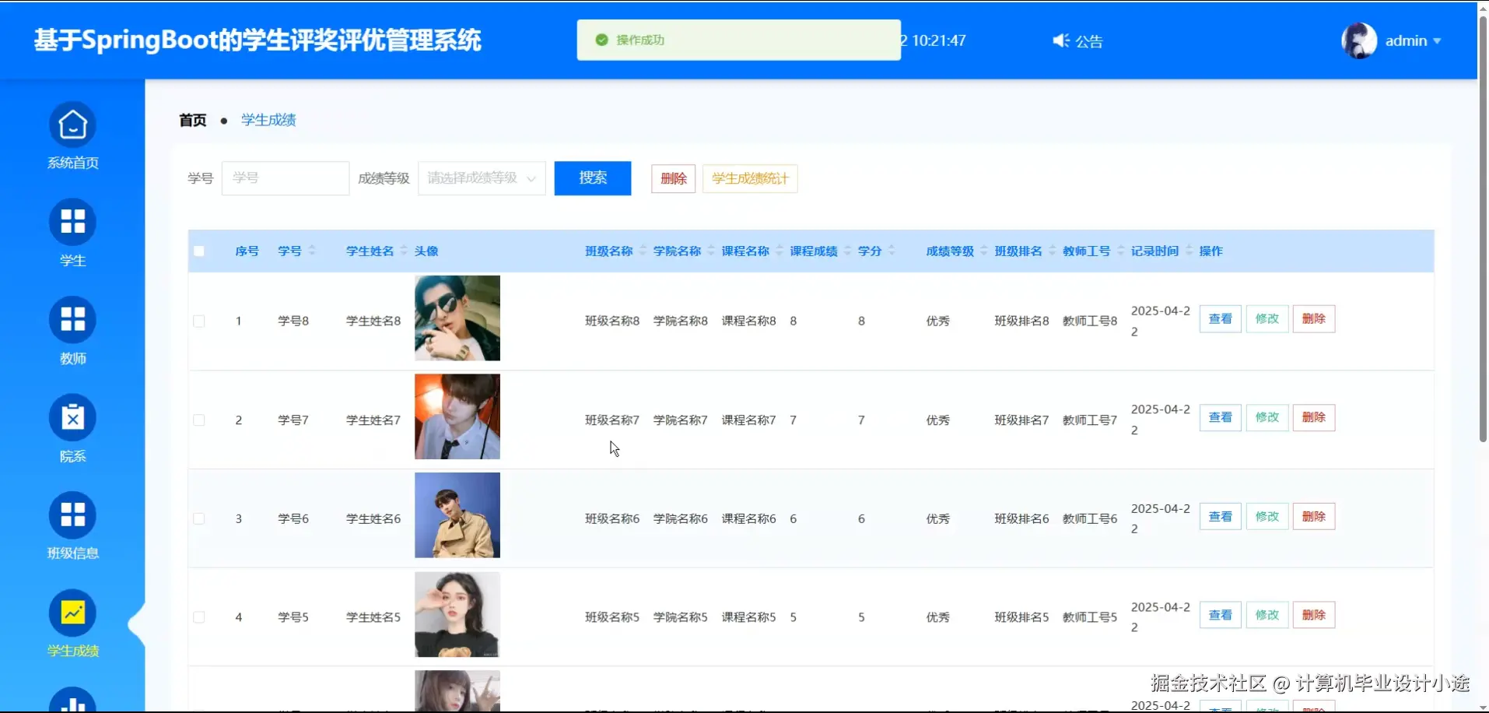Sort by 学院名称 column arrows
This screenshot has height=713, width=1489.
[711, 251]
